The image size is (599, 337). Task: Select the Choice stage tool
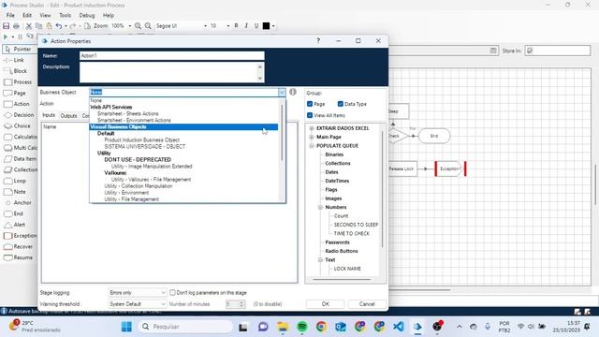pyautogui.click(x=17, y=125)
